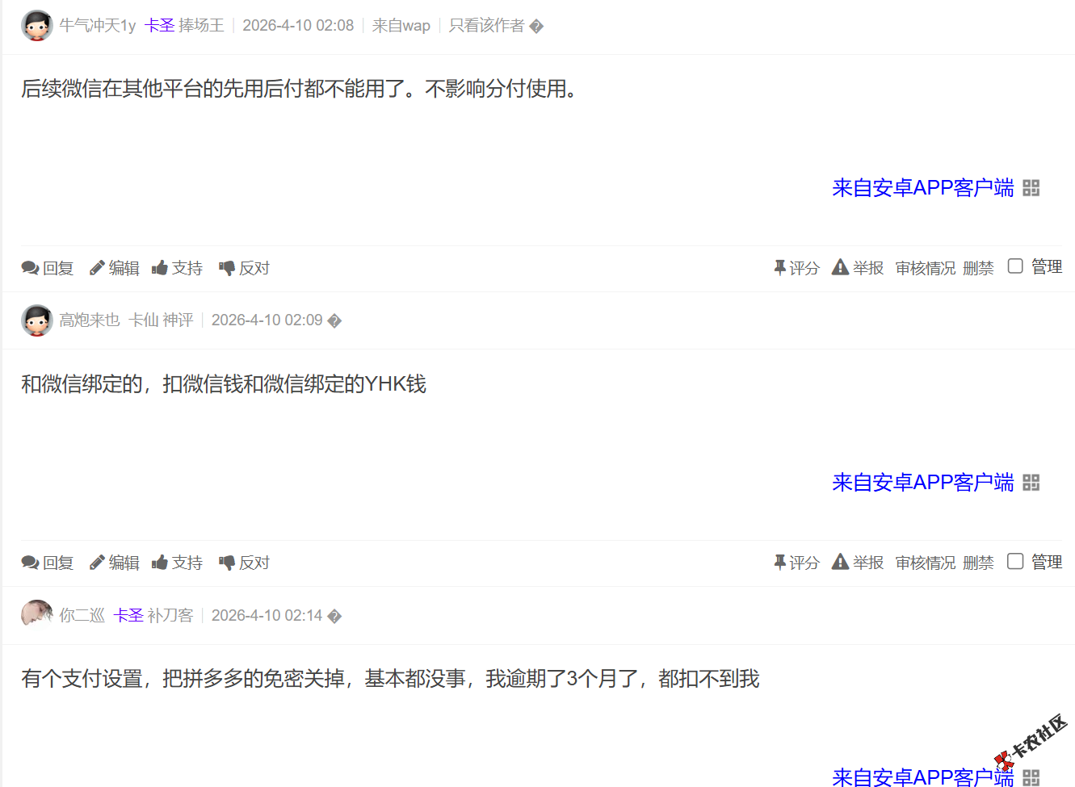Click the 反对 thumbs-down icon on the first post
This screenshot has width=1075, height=787.
(226, 266)
